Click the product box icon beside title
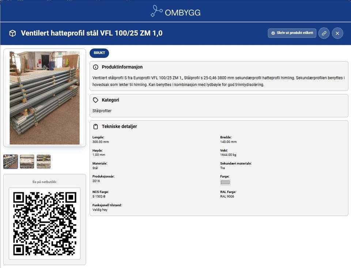This screenshot has height=268, width=351. pyautogui.click(x=12, y=33)
